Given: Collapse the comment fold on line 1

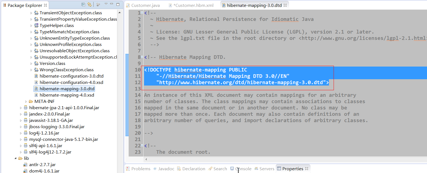Looking at the screenshot, I should coord(142,13).
